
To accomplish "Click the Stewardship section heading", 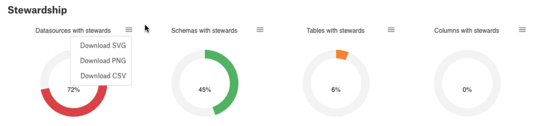I will click(x=37, y=10).
